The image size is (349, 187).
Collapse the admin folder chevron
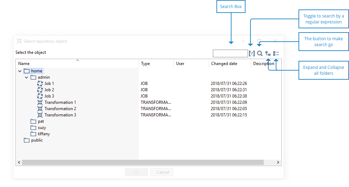tap(27, 77)
